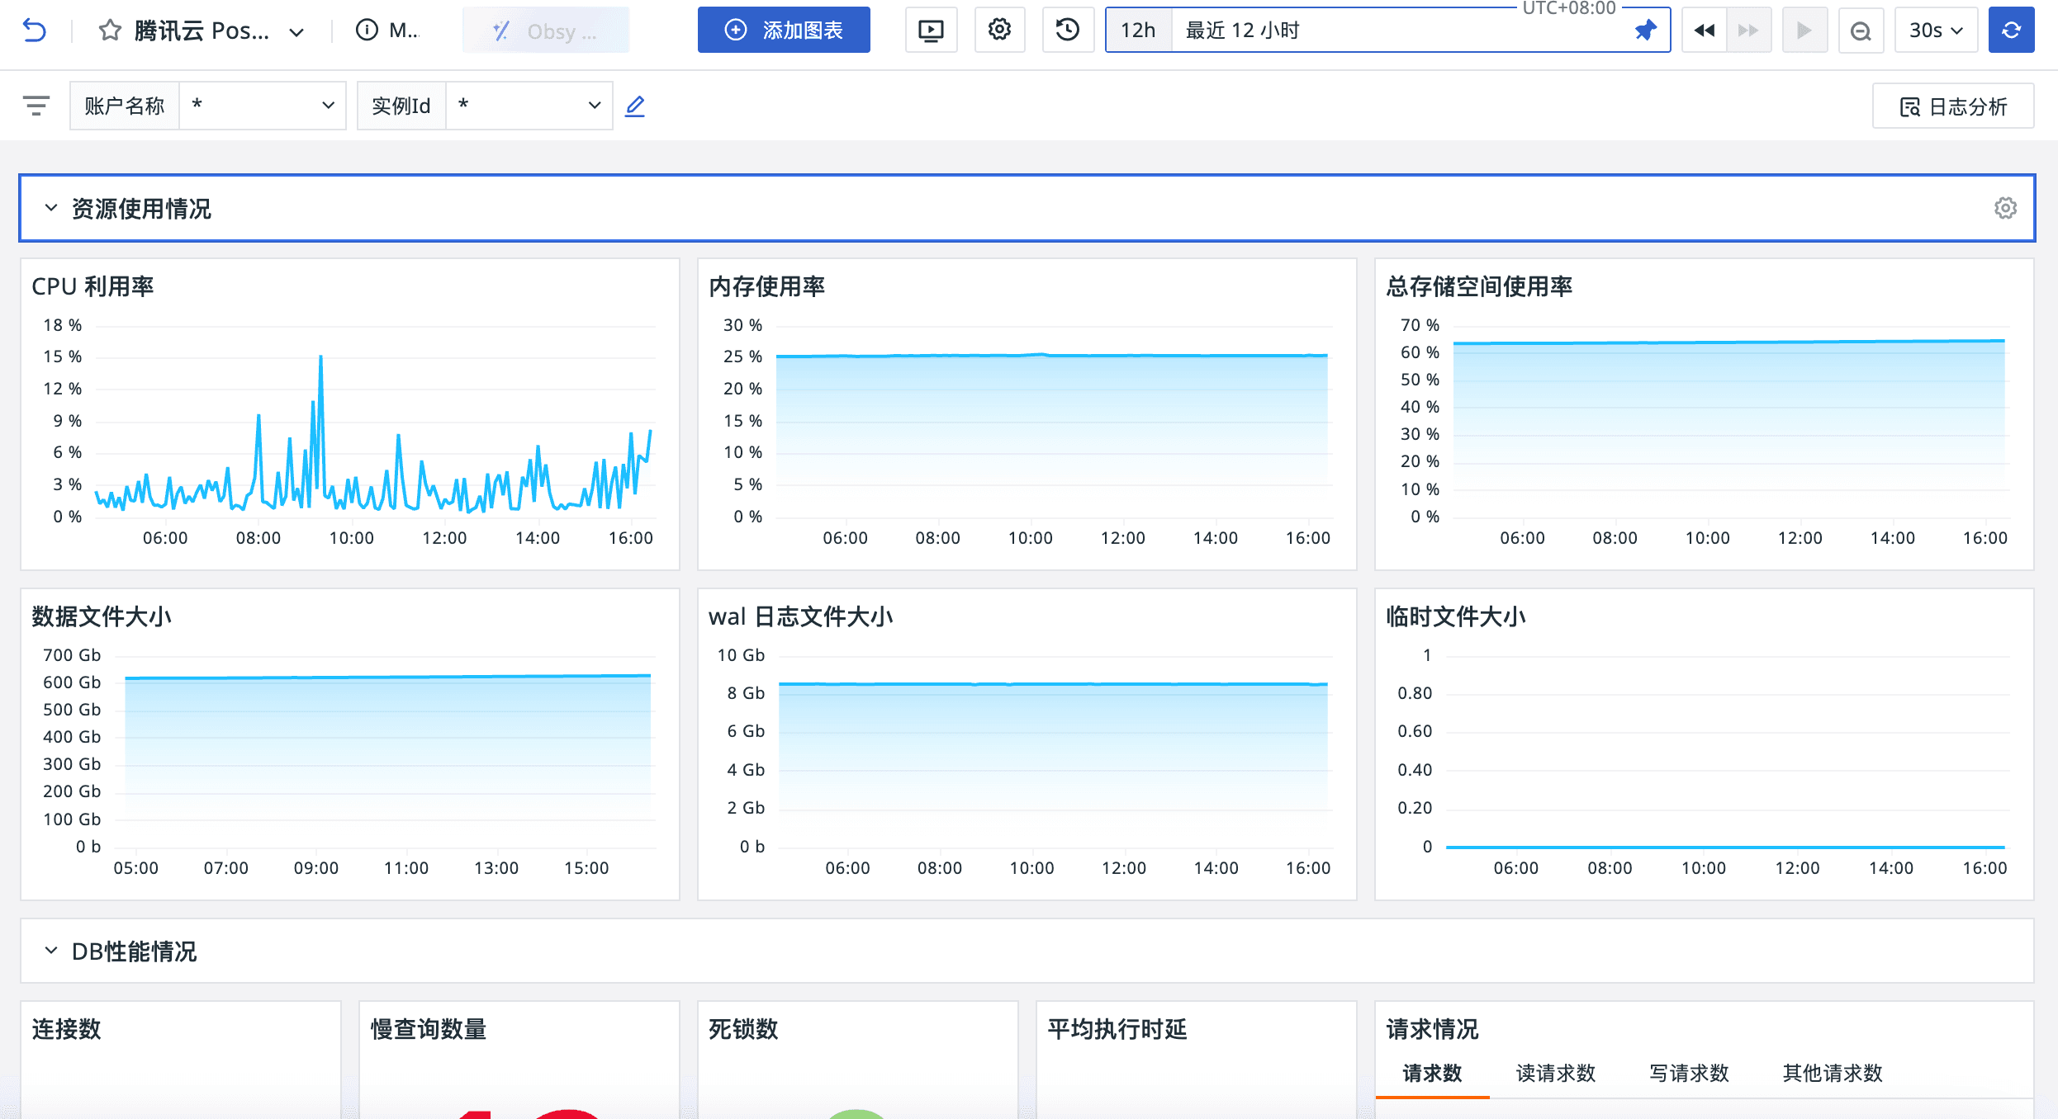
Task: Click the 添加图表 button
Action: tap(784, 31)
